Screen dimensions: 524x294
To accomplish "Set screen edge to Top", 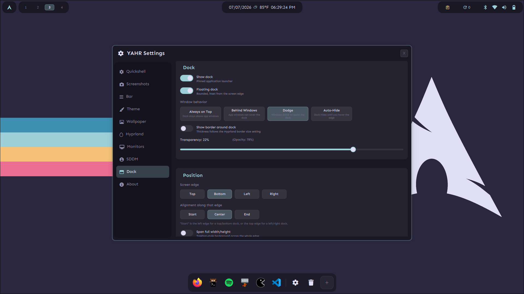I will point(192,194).
